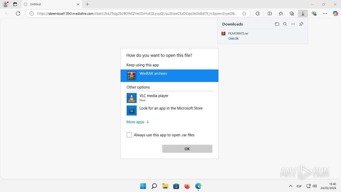Confirm with the OK button
The width and height of the screenshot is (341, 192).
point(187,149)
